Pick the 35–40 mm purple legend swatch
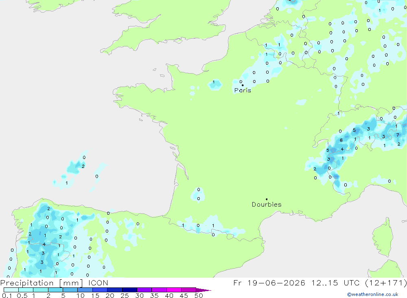Image resolution: width=407 pixels, height=298 pixels. tap(159, 290)
